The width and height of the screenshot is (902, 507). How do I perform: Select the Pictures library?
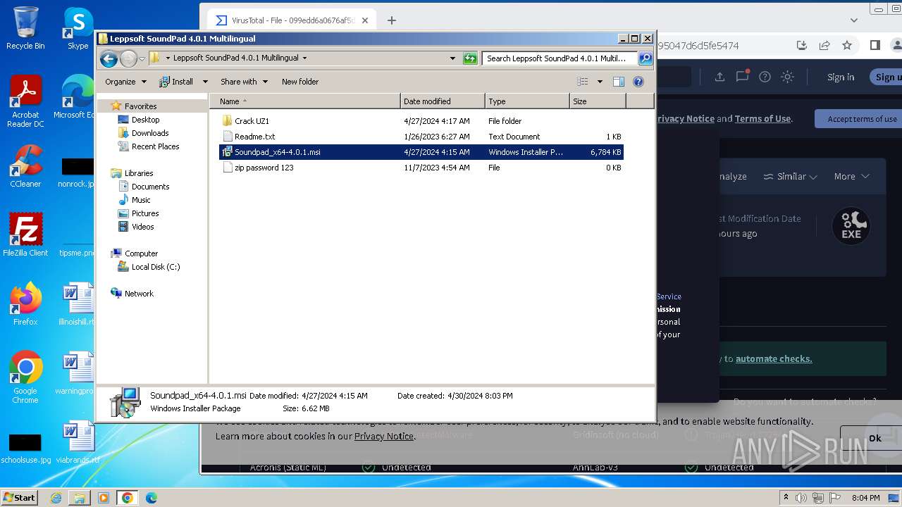point(145,213)
